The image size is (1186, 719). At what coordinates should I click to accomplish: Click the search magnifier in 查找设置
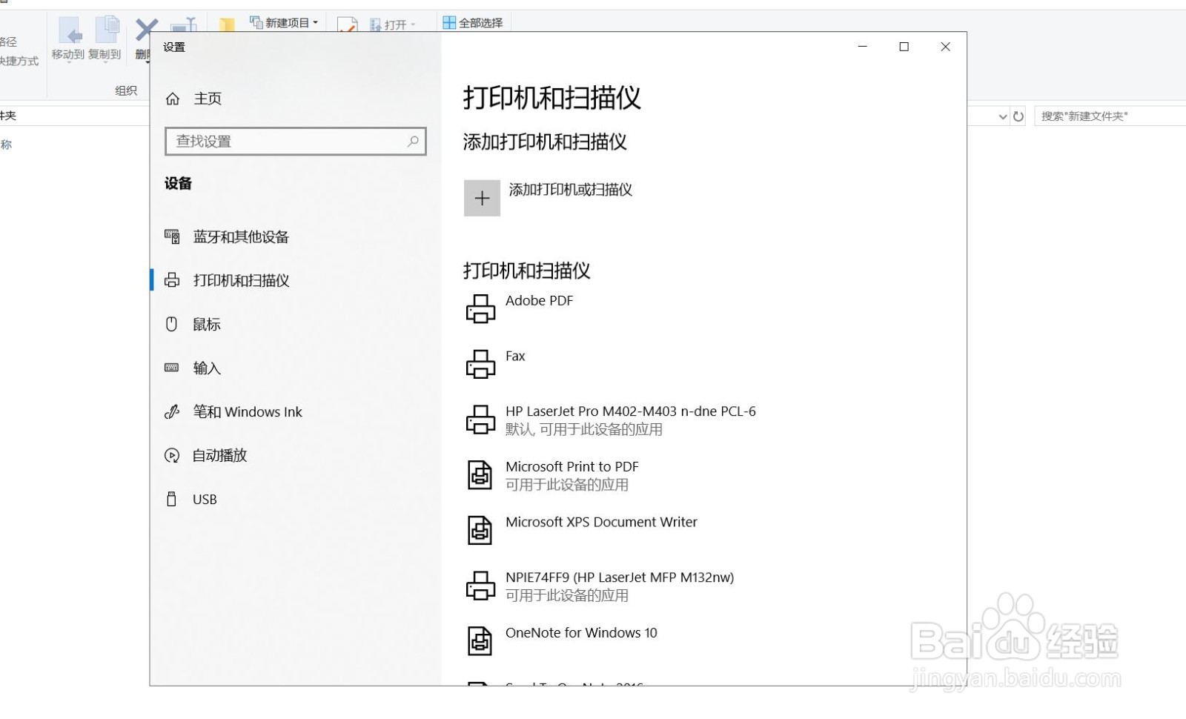click(413, 141)
